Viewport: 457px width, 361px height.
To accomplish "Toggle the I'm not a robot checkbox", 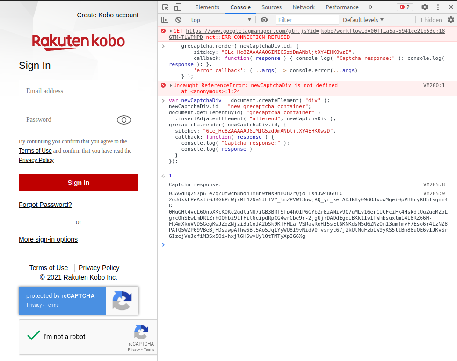I will (34, 335).
